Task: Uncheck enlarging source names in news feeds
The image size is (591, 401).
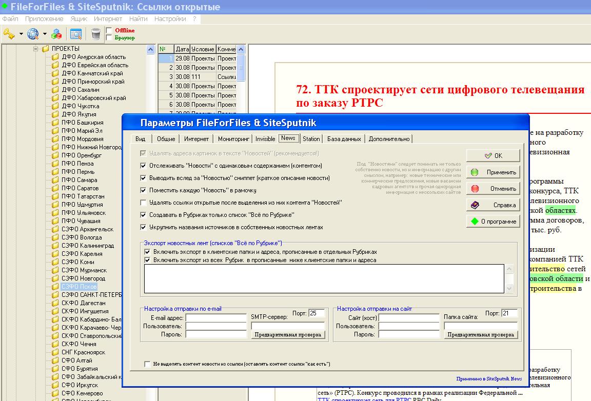Action: click(143, 227)
